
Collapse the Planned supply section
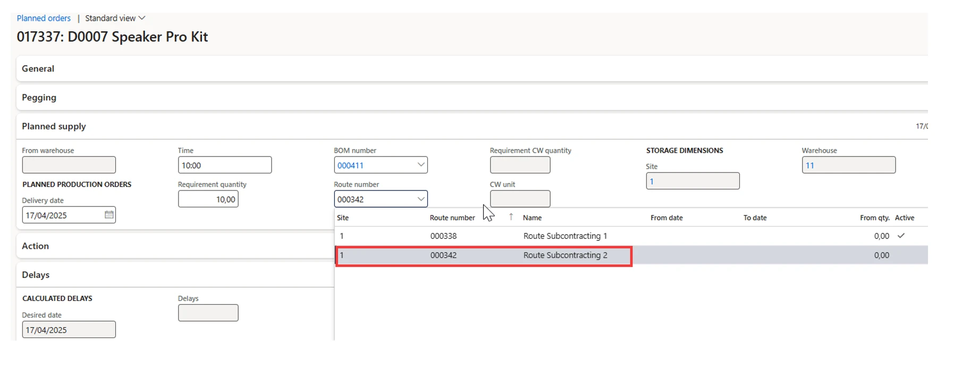[54, 126]
